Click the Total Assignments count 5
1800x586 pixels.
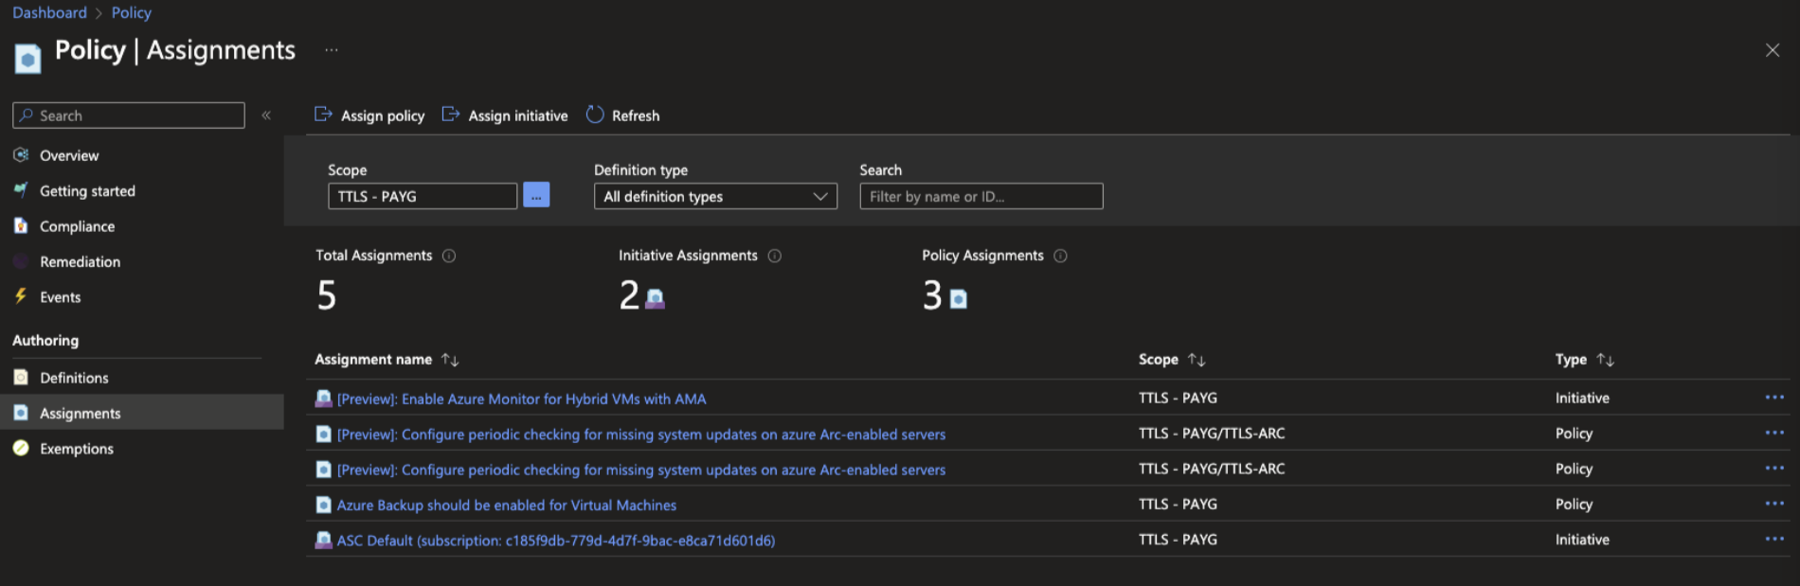click(327, 295)
